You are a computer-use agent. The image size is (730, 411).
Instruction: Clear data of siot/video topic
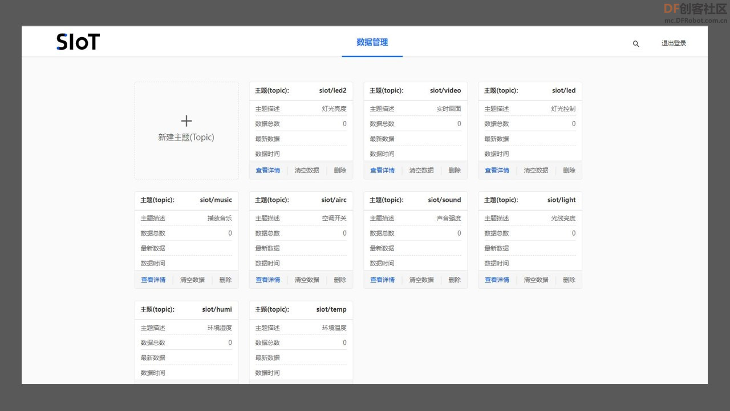[421, 170]
